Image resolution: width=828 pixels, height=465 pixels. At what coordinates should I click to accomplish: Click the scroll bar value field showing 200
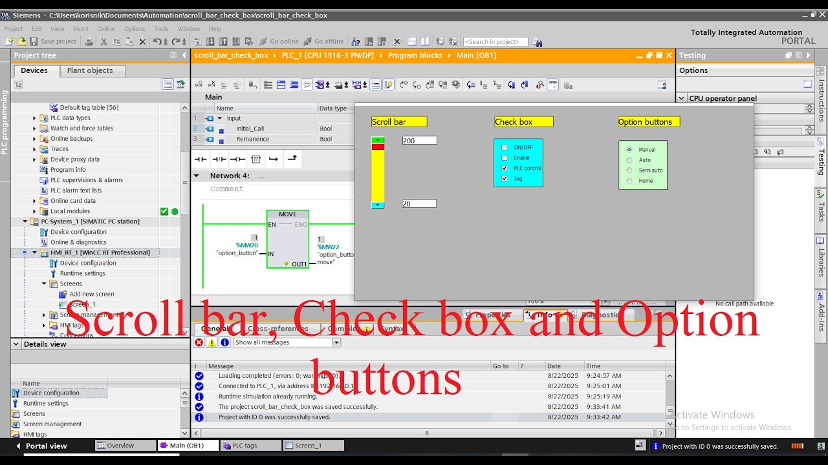point(419,140)
